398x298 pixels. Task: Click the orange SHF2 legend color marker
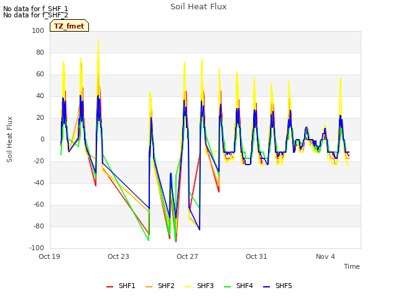149,287
